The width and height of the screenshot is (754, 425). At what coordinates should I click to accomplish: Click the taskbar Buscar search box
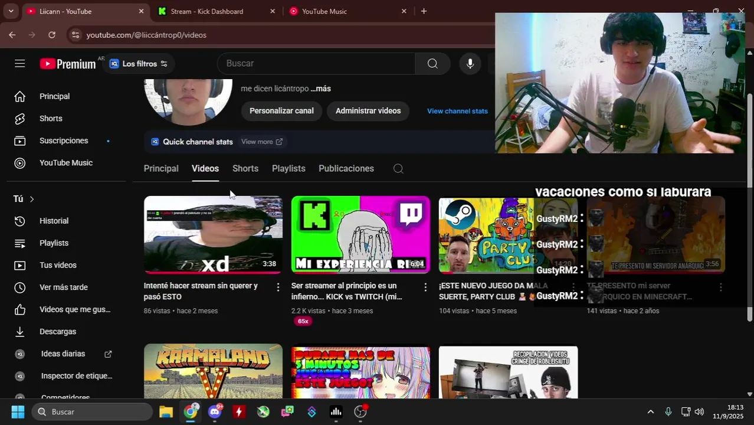click(92, 411)
